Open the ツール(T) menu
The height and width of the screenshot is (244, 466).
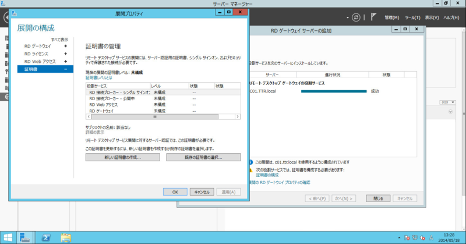(412, 17)
